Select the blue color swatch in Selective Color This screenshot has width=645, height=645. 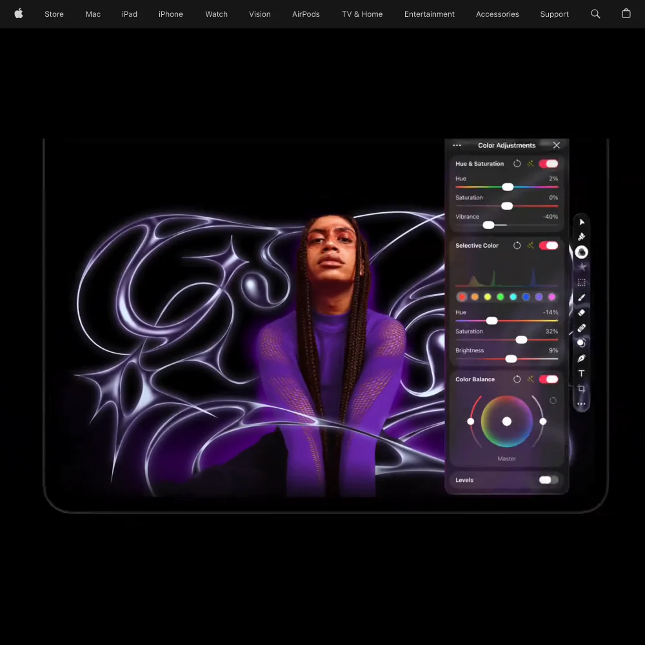(526, 297)
